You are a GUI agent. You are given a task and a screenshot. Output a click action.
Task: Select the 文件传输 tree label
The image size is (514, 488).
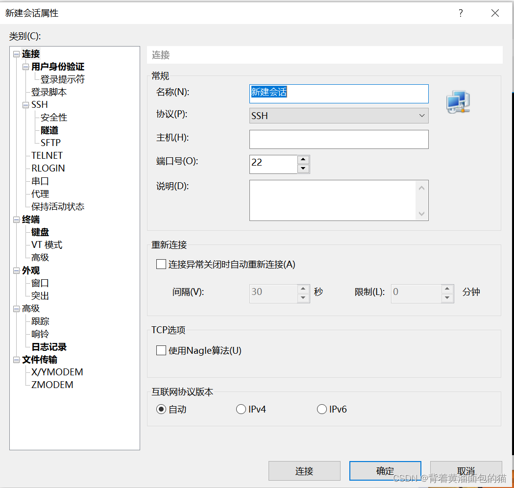pos(40,360)
